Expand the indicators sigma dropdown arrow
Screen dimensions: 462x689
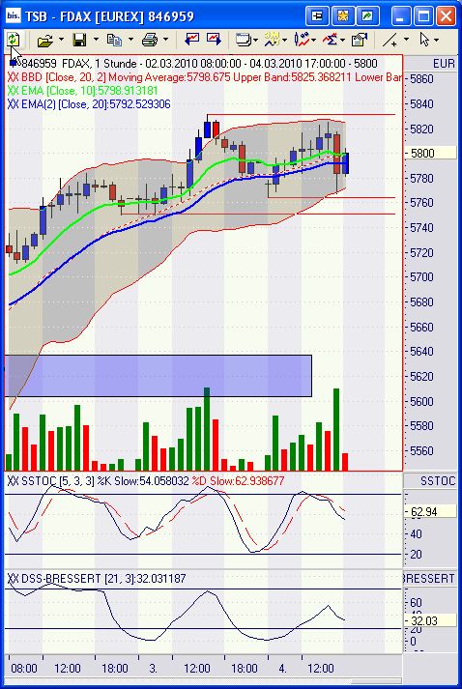click(x=342, y=41)
